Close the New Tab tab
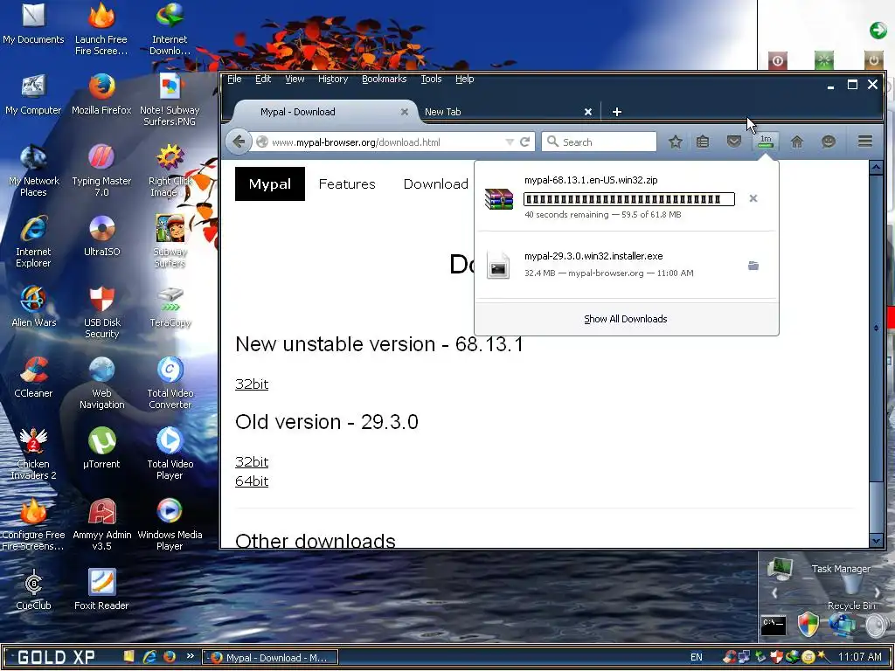This screenshot has height=671, width=895. pyautogui.click(x=588, y=112)
